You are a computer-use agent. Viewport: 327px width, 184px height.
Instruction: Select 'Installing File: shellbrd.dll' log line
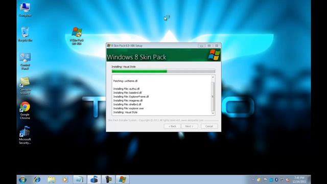(127, 104)
